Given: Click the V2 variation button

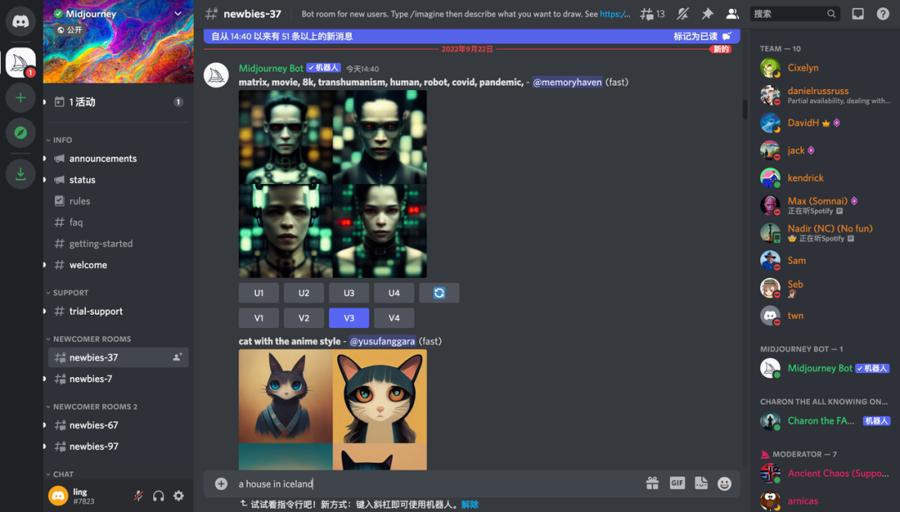Looking at the screenshot, I should tap(303, 318).
